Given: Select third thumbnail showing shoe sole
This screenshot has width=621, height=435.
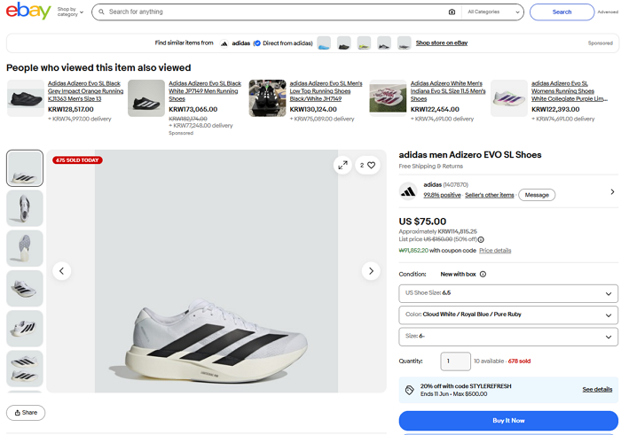Looking at the screenshot, I should (x=25, y=248).
